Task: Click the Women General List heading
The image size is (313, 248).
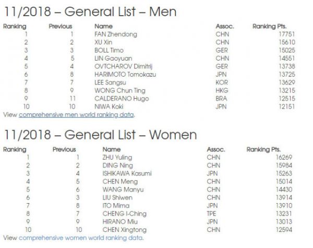Action: 100,135
